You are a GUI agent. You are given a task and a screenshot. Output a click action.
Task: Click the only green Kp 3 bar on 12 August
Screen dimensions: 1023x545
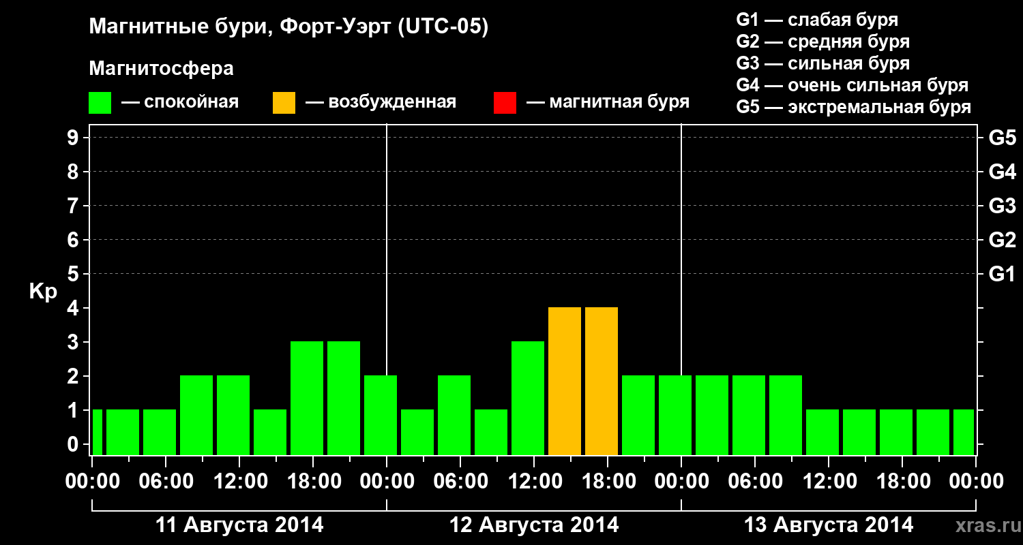[x=528, y=399]
